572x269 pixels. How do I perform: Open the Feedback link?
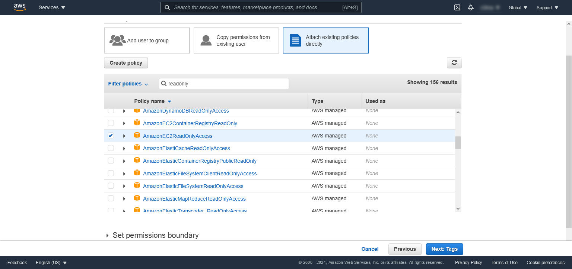pos(17,263)
